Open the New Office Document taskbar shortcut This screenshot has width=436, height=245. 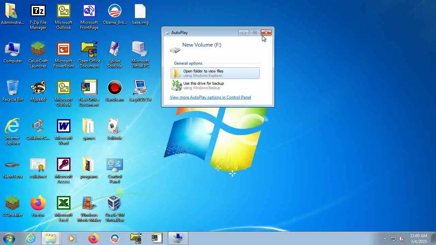point(157,239)
